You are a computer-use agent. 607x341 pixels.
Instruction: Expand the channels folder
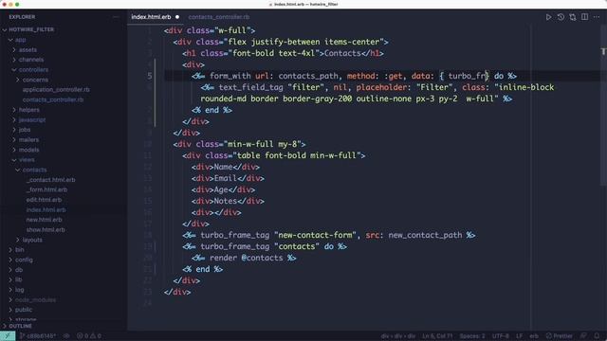(31, 60)
